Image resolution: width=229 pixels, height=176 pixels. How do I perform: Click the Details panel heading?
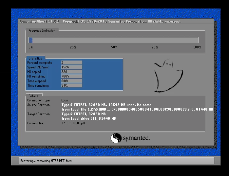coord(33,96)
